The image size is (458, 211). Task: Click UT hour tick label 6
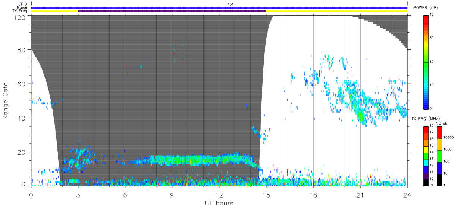click(125, 195)
